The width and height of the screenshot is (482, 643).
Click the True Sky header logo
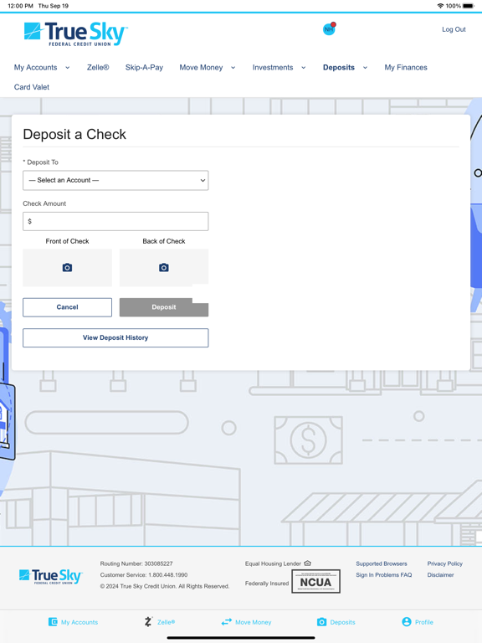pos(76,34)
